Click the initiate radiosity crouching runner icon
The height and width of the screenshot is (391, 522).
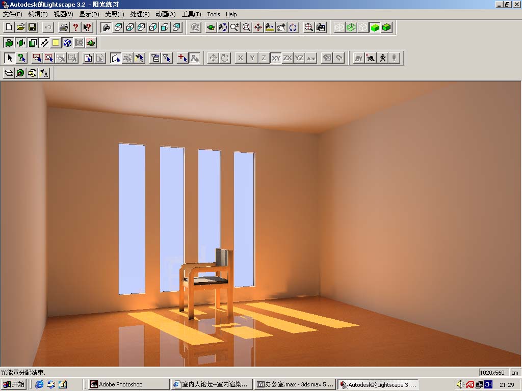click(x=358, y=58)
